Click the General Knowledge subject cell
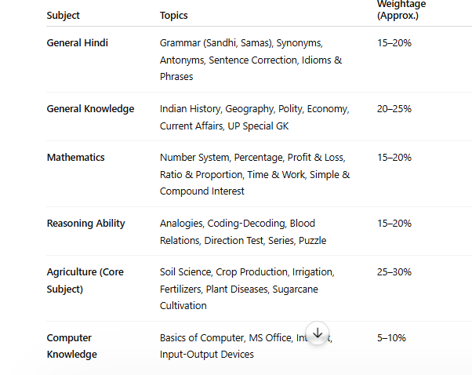This screenshot has width=472, height=375. (90, 109)
